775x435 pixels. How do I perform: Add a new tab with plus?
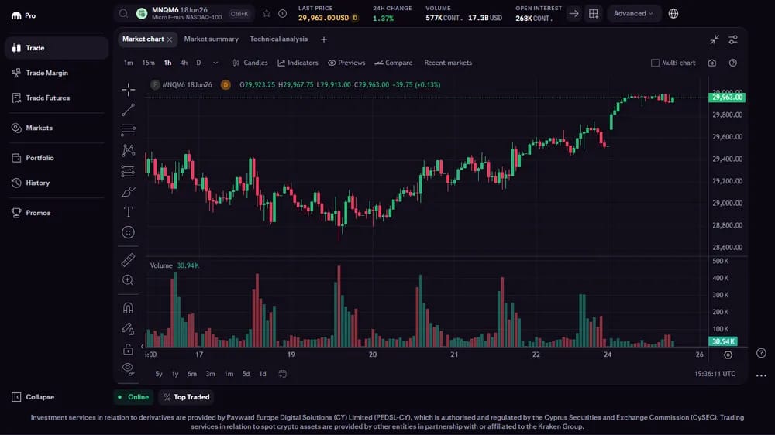pos(324,39)
